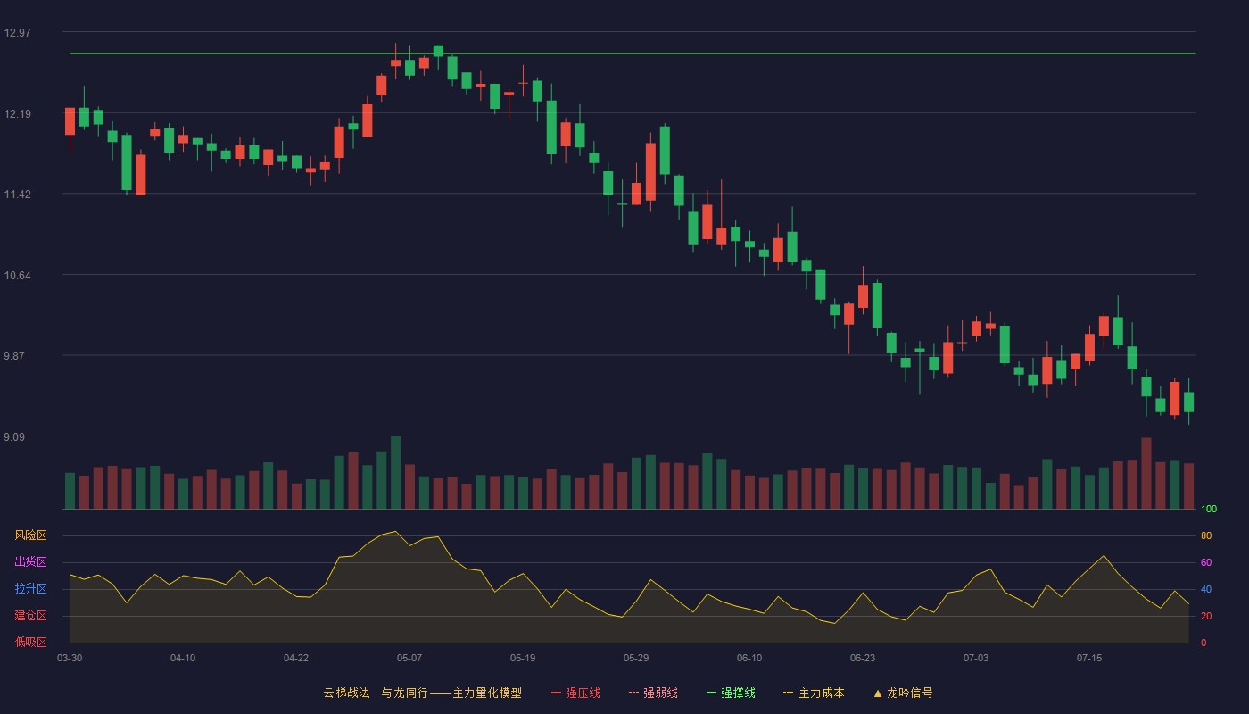Click the green horizontal support line
Viewport: 1249px width, 714px height.
(633, 54)
